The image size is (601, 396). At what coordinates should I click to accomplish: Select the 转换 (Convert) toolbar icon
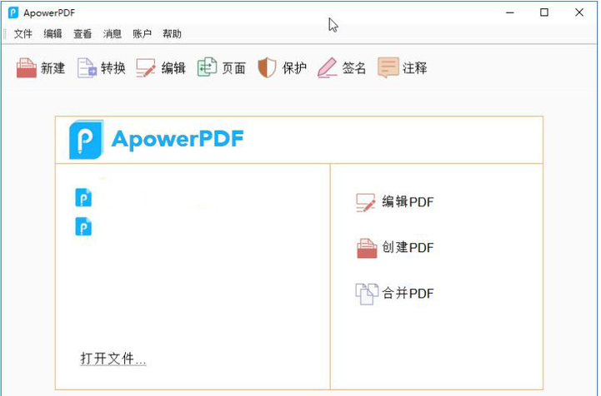click(x=87, y=67)
